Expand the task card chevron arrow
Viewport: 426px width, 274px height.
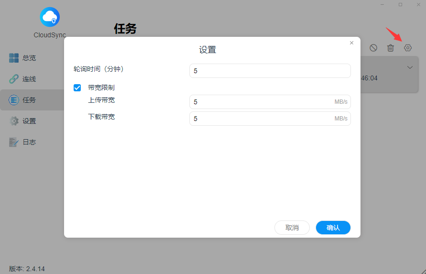[x=410, y=67]
